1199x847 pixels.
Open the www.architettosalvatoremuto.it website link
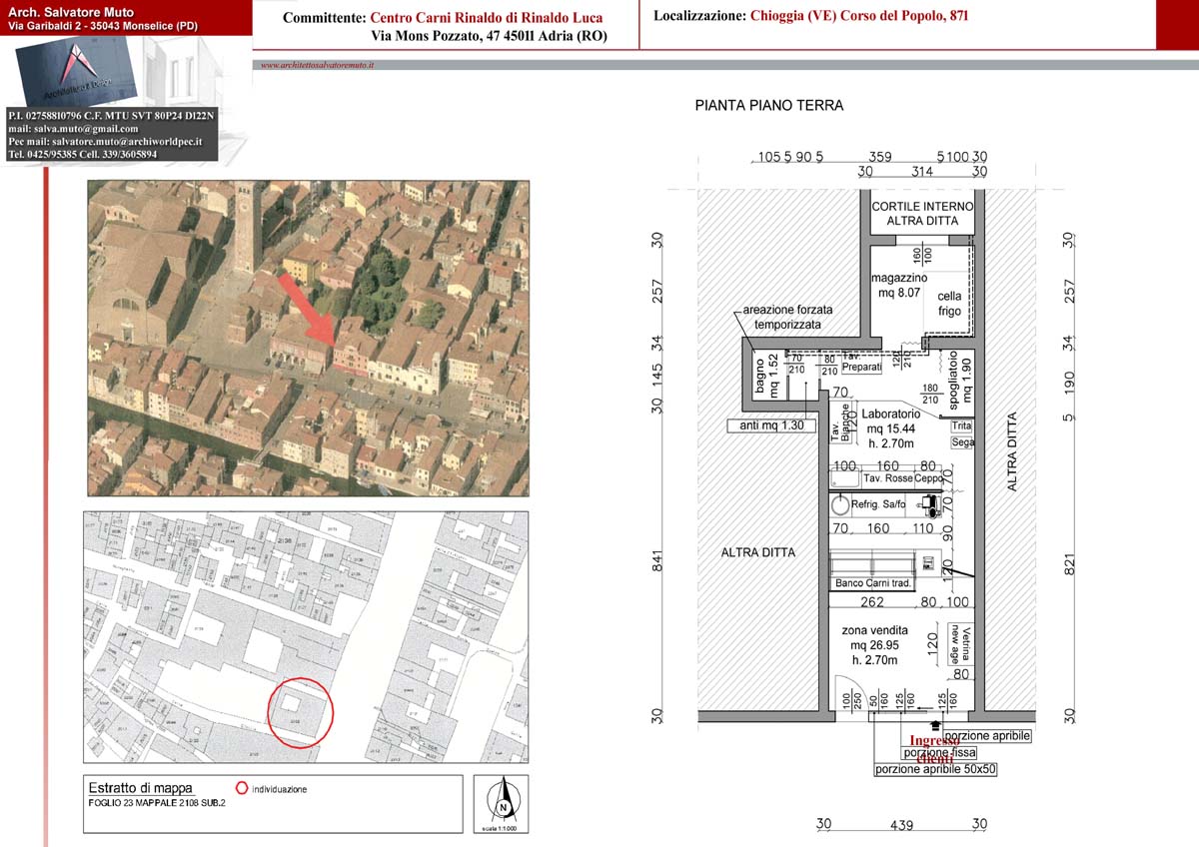point(317,65)
